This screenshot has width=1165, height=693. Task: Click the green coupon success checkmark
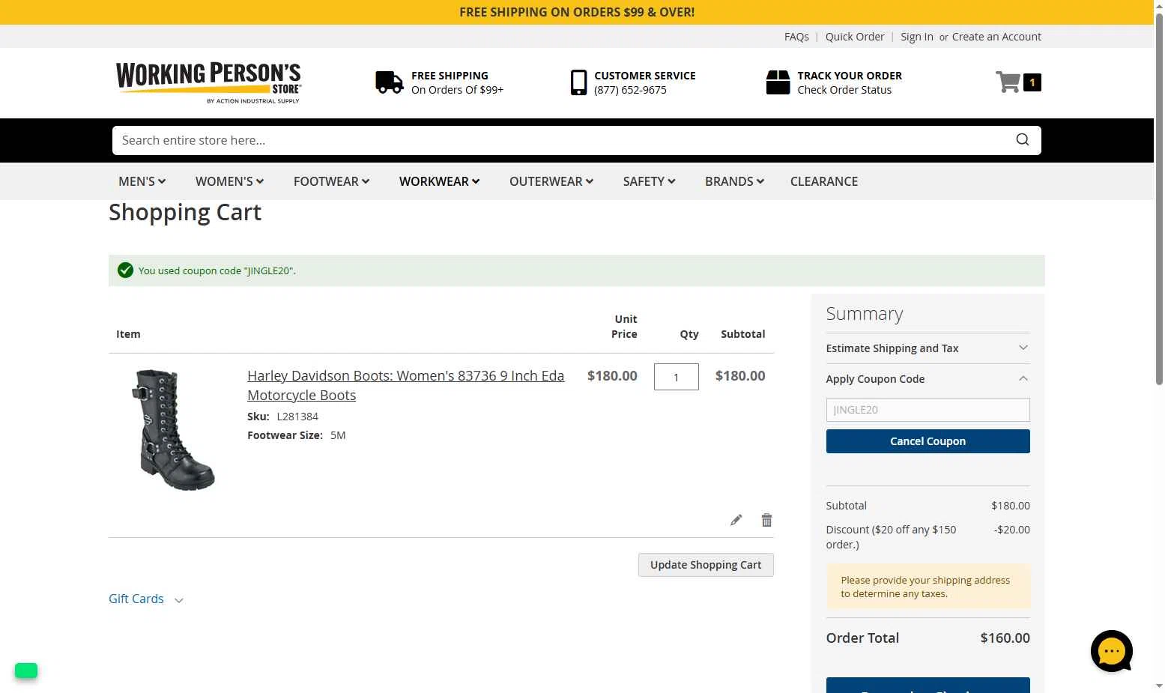[125, 270]
